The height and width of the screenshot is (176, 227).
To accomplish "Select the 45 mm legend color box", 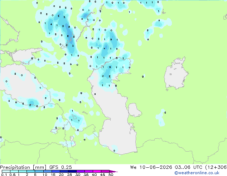I will click(105, 171).
